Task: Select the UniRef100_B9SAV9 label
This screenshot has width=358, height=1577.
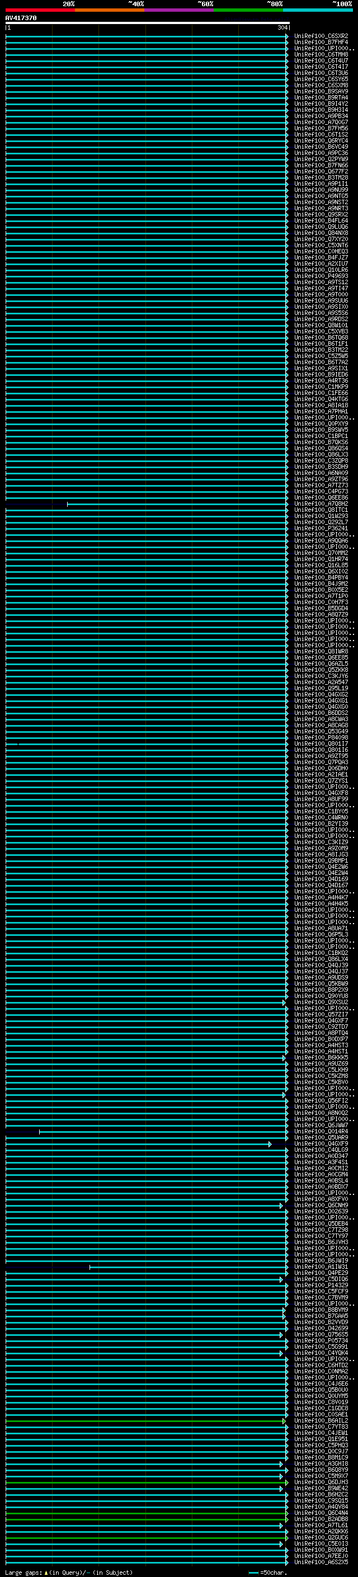Action: (321, 91)
